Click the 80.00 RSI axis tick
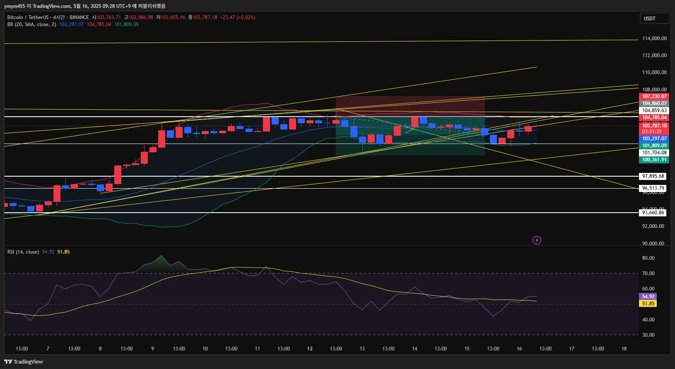This screenshot has height=369, width=675. point(648,258)
